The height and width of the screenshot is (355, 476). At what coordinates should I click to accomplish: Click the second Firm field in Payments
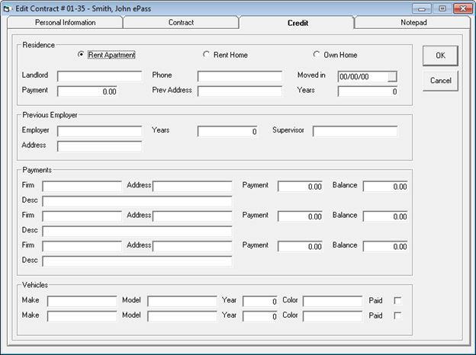tap(82, 216)
